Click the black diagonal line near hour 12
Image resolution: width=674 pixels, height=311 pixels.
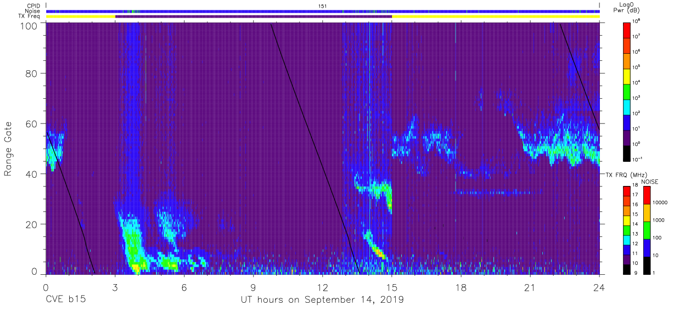314,148
